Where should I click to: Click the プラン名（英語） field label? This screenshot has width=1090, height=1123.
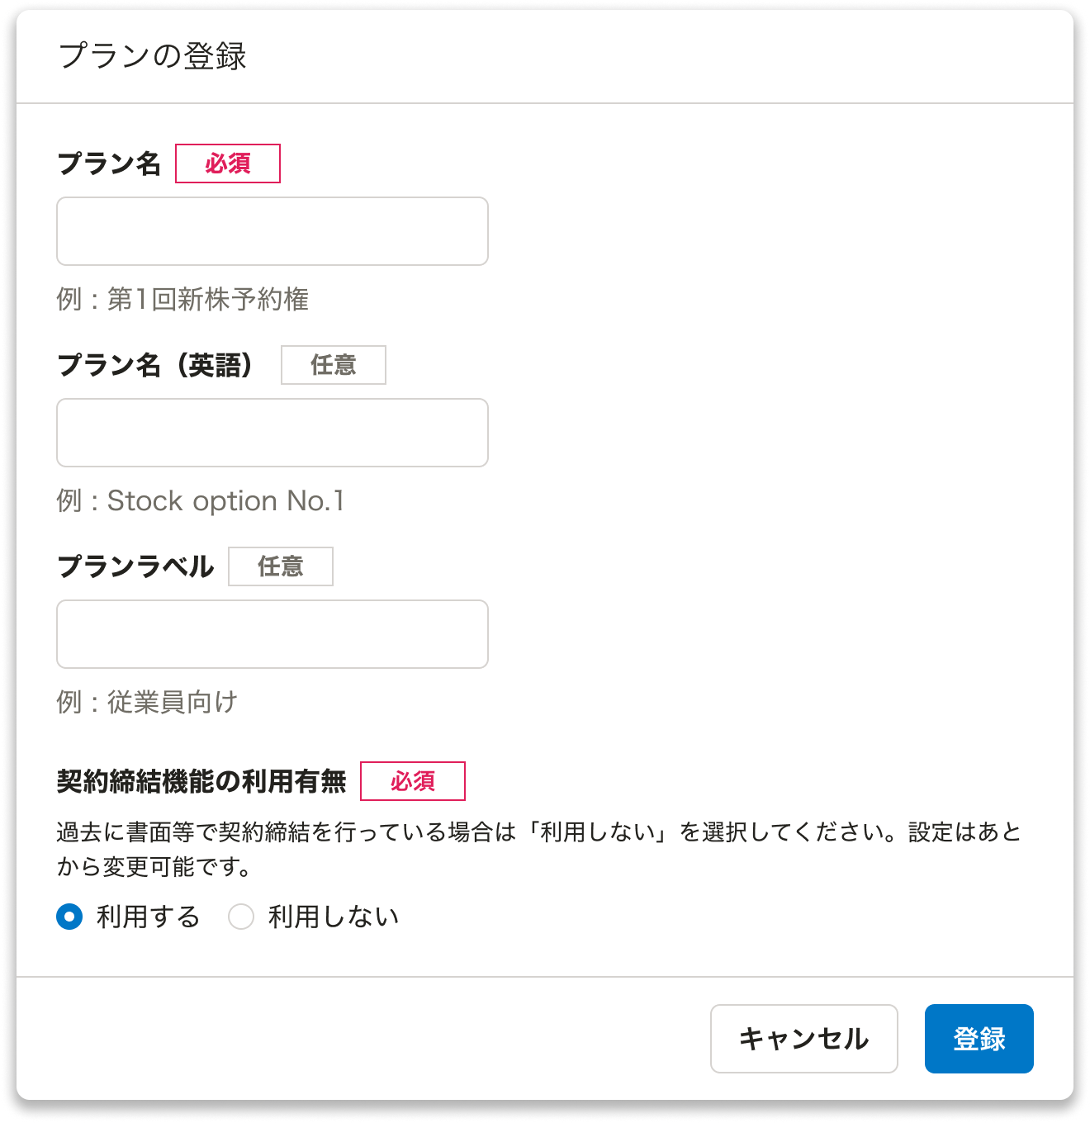pos(155,365)
